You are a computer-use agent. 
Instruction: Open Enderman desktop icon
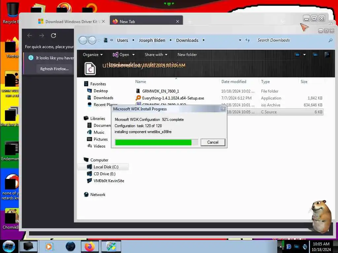[x=11, y=151]
